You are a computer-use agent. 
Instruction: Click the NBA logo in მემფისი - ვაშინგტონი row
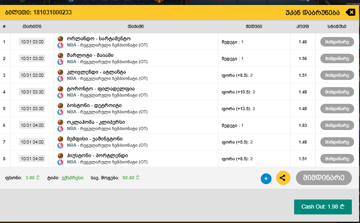tap(60, 145)
